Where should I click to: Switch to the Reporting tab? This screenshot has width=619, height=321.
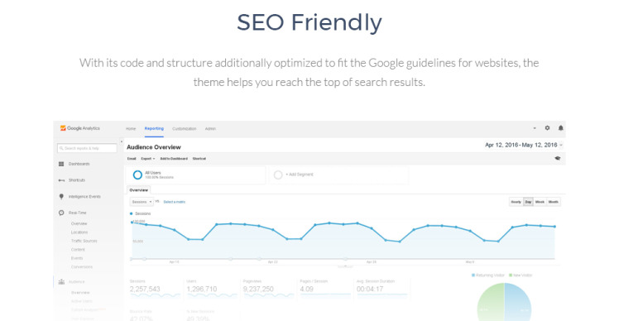click(x=154, y=129)
